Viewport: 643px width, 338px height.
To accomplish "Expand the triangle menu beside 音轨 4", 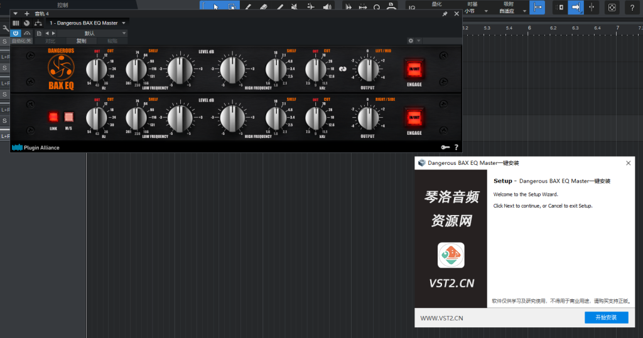I will [15, 14].
